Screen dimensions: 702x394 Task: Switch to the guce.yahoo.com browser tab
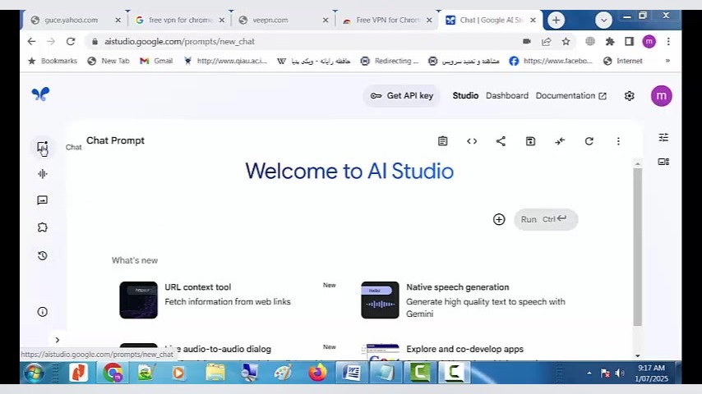point(76,21)
